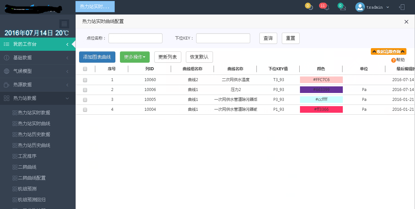The width and height of the screenshot is (415, 209).
Task: Switch to the 热力站实时... tab
Action: point(95,7)
